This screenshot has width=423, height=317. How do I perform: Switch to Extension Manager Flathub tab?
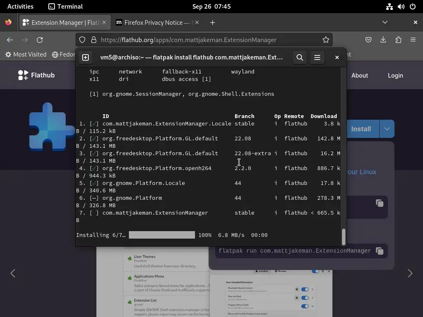(x=65, y=22)
